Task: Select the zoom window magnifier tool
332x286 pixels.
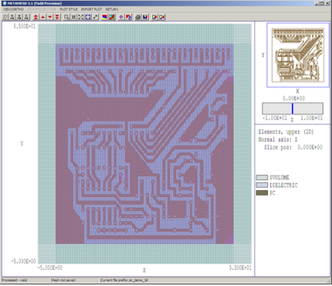Action: [66, 17]
